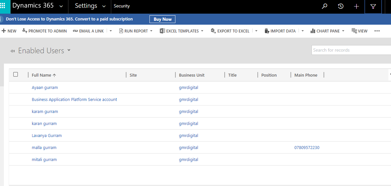Click the Buy Now button
Image resolution: width=391 pixels, height=186 pixels.
(162, 19)
